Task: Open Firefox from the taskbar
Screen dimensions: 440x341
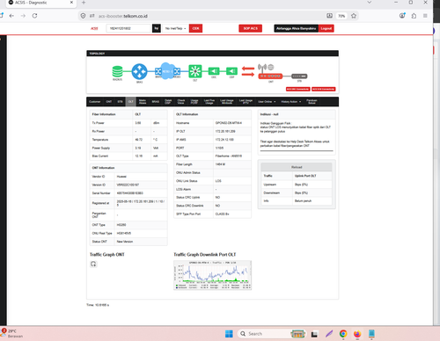Action: [357, 334]
